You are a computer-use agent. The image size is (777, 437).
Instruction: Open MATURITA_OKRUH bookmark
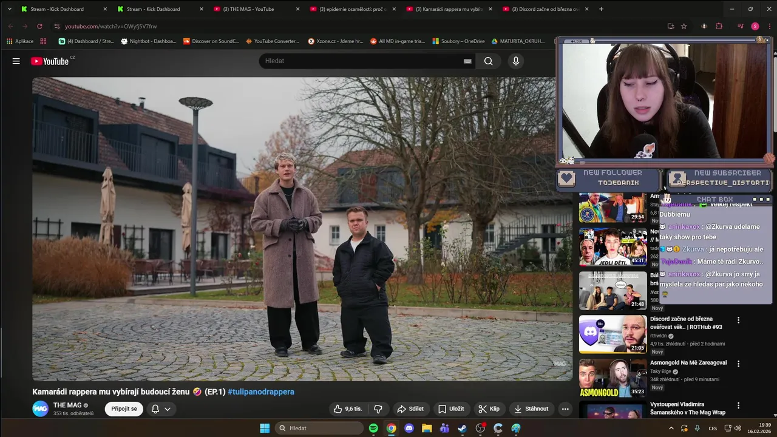[518, 41]
